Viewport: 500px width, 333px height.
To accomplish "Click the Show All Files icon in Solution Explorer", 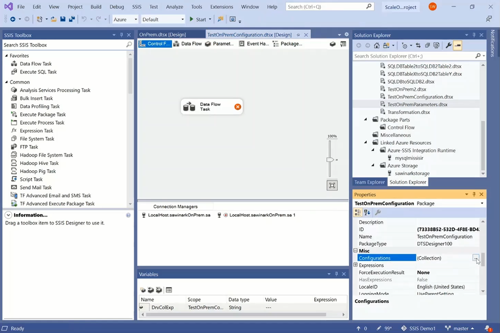I will coord(436,45).
